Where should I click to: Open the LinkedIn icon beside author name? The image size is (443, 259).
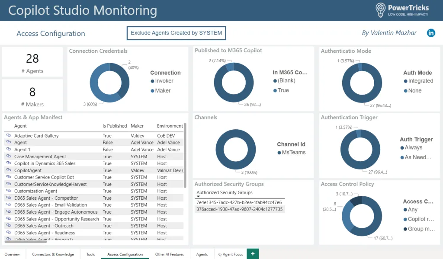coord(431,33)
